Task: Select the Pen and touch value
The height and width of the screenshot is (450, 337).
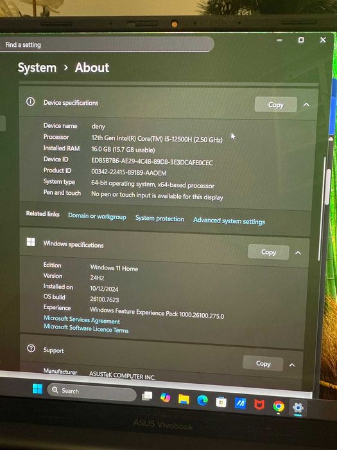Action: coord(157,196)
